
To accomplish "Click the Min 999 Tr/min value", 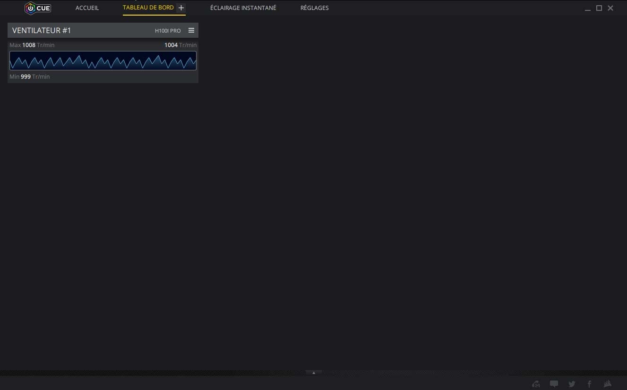I will pyautogui.click(x=30, y=76).
